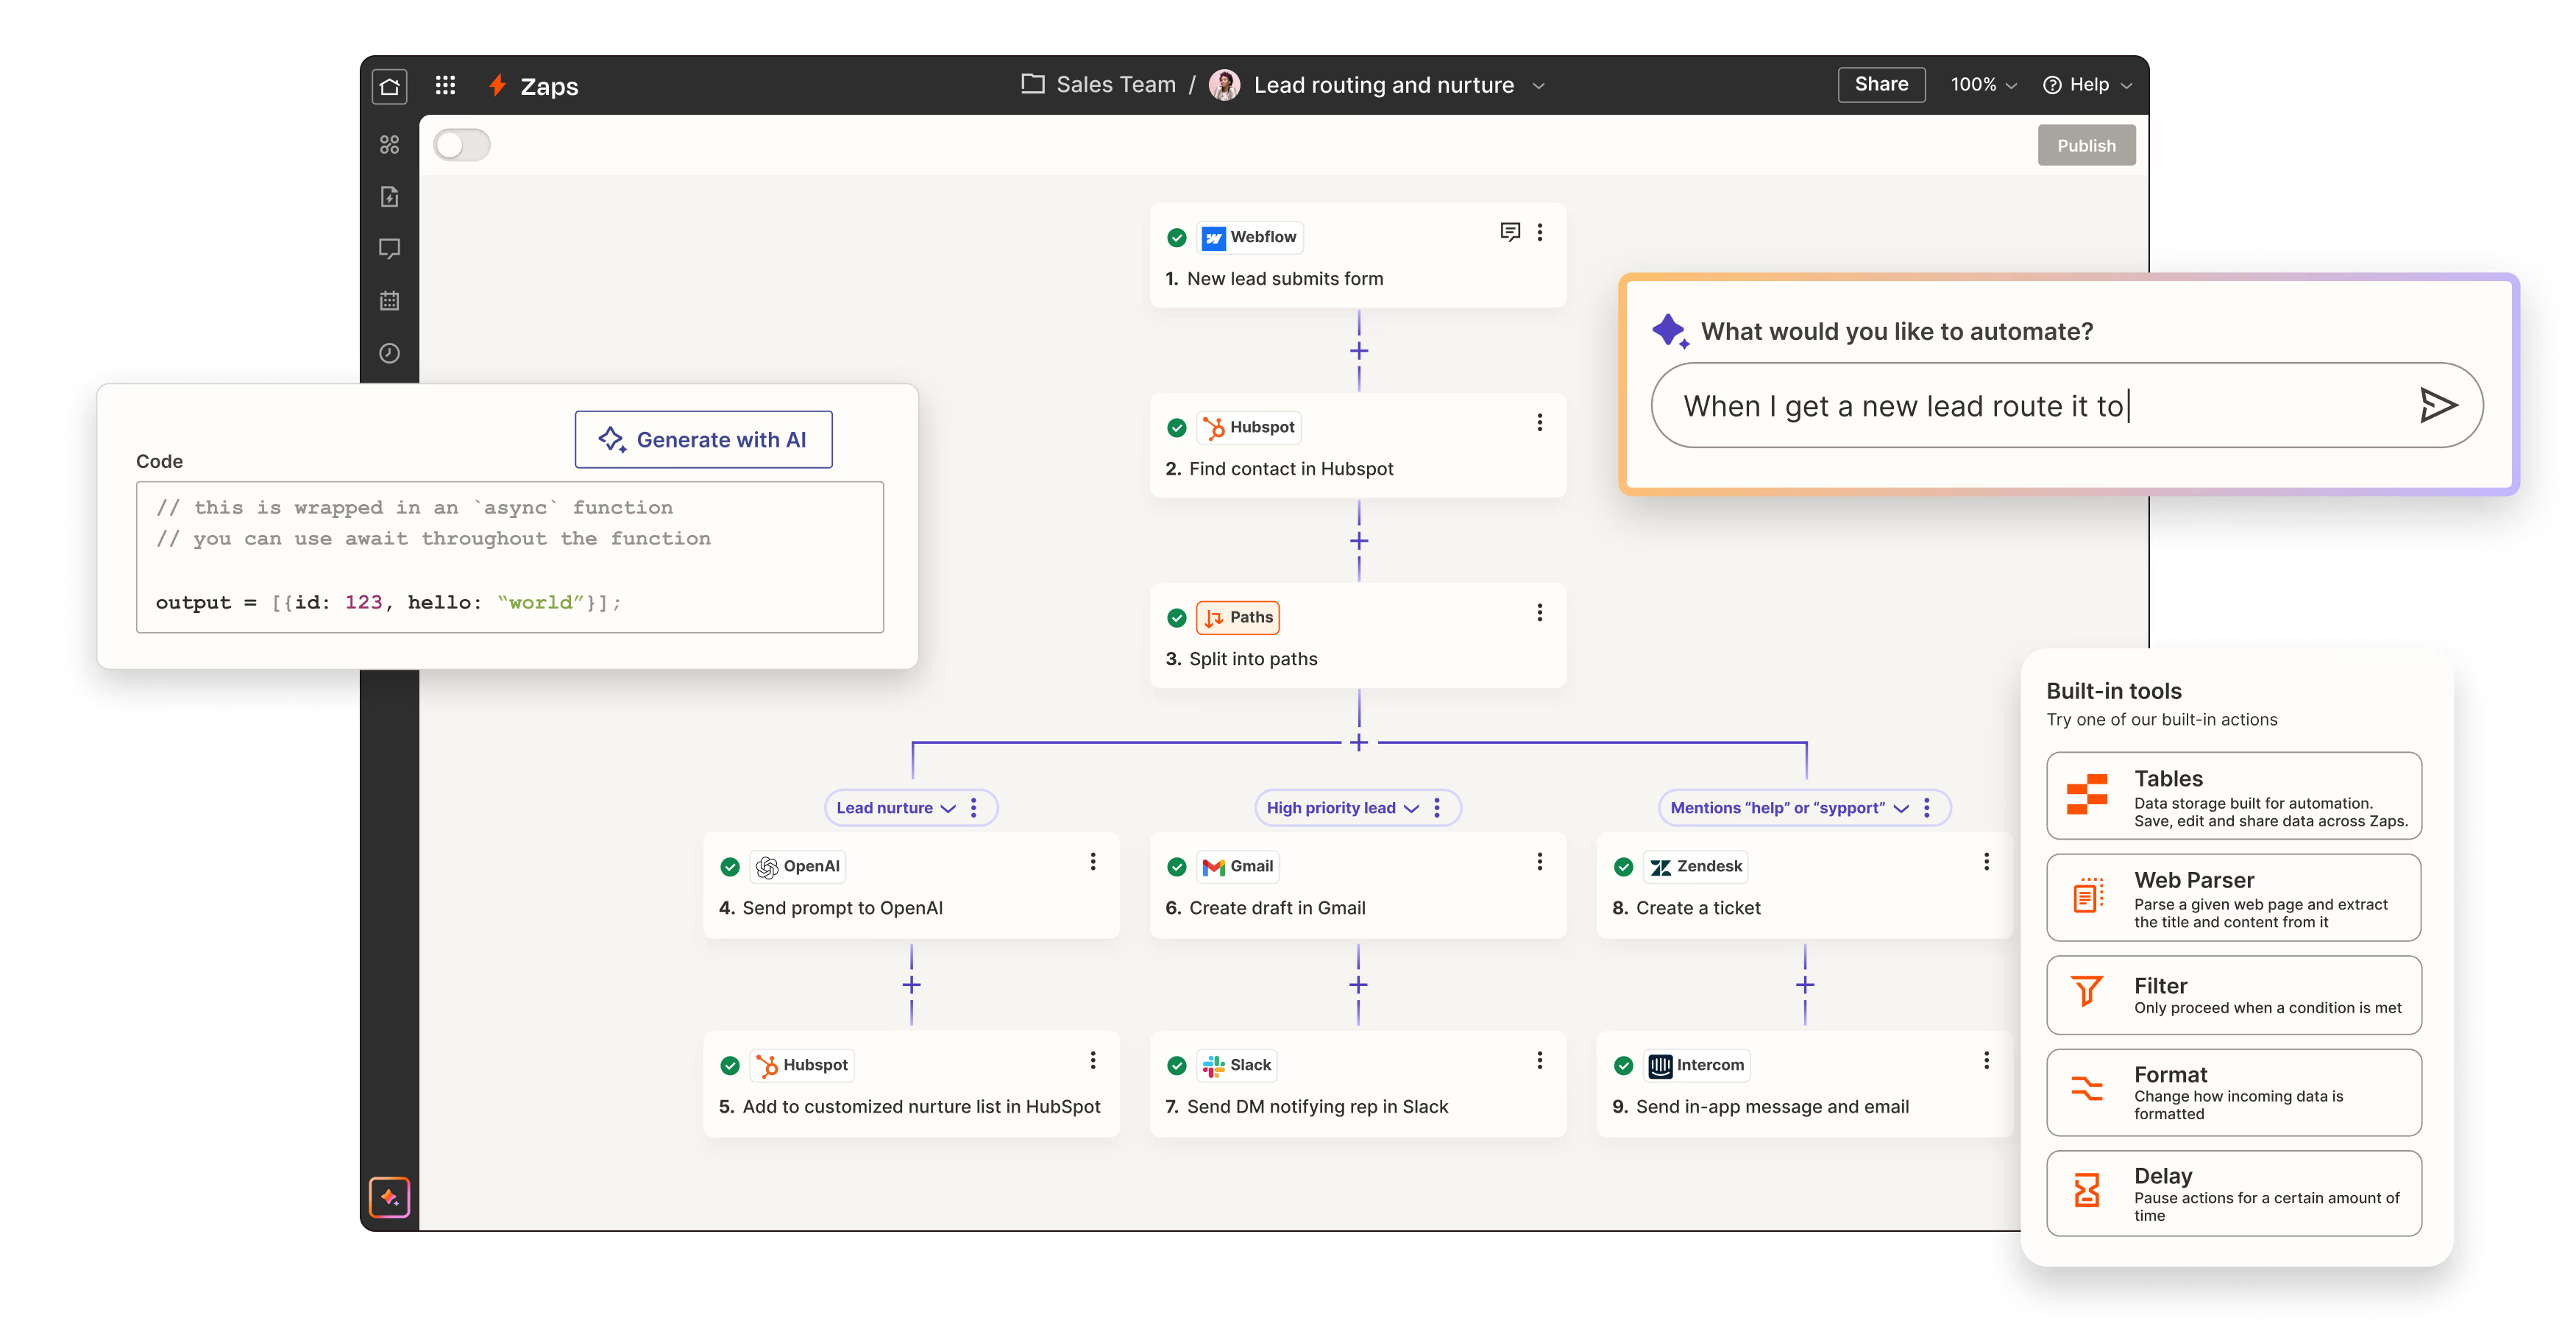Click the Publish button
Screen dimensions: 2576x1340
(2085, 145)
